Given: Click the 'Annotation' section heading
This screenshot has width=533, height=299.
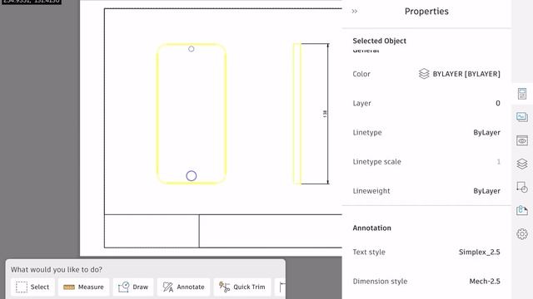Looking at the screenshot, I should (371, 228).
